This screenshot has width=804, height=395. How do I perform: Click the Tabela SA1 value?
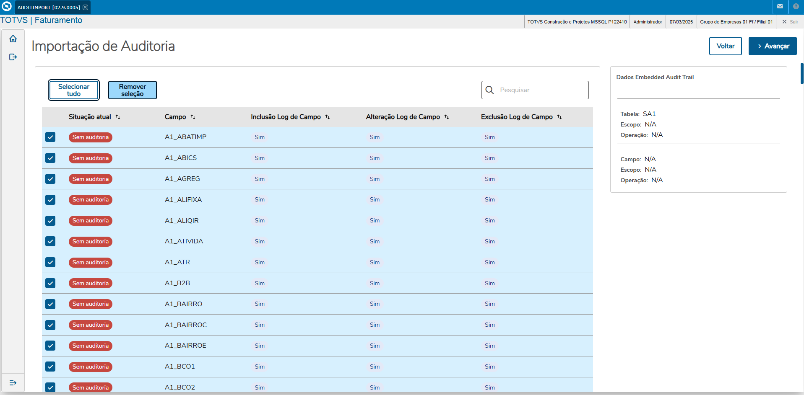(649, 114)
